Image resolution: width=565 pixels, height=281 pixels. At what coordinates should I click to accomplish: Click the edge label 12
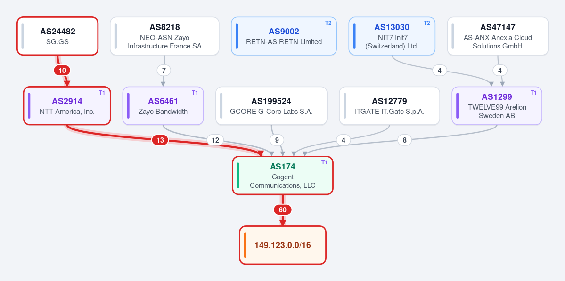(215, 140)
